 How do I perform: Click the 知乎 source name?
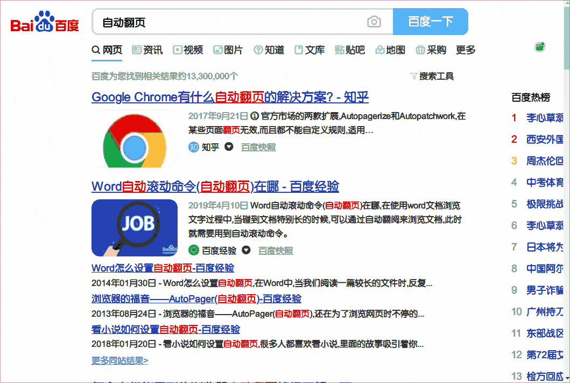pos(210,147)
